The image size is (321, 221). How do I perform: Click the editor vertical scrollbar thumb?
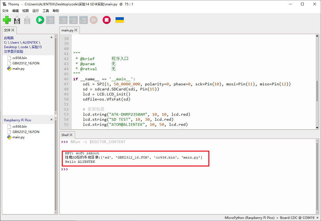(317, 91)
